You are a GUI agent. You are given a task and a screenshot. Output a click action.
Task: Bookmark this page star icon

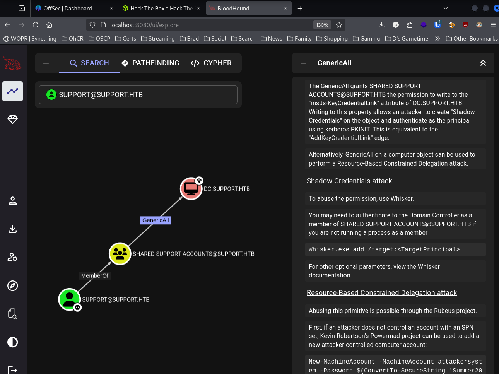339,25
